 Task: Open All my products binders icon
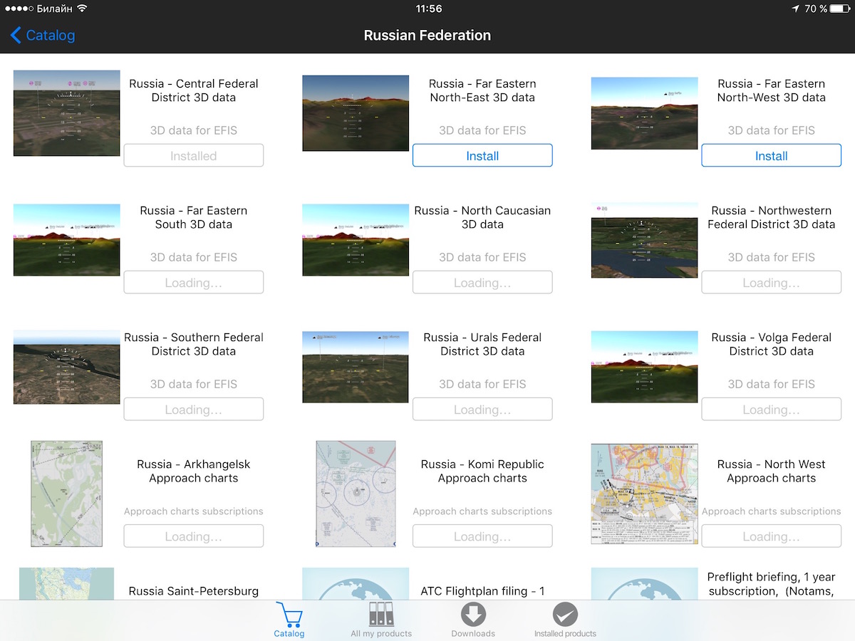point(381,615)
